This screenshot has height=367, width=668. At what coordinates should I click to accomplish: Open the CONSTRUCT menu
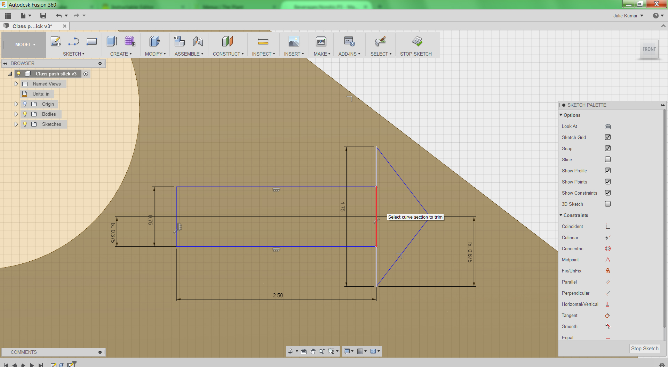228,54
